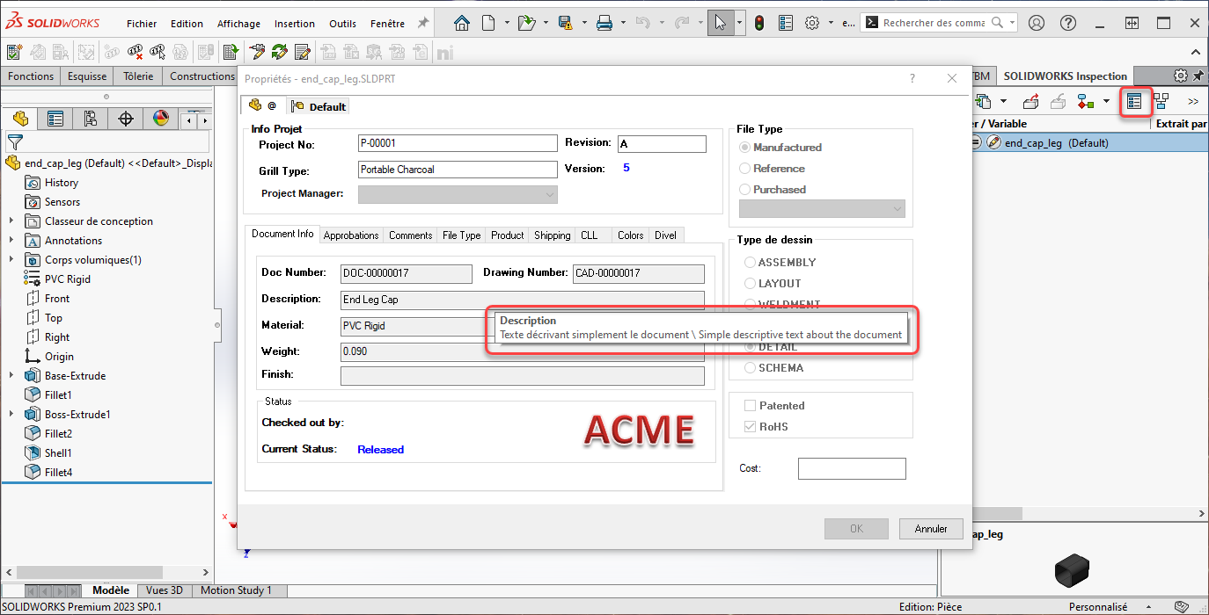Click the tree structure icon in Inspection pane
1209x615 pixels.
coord(1161,102)
